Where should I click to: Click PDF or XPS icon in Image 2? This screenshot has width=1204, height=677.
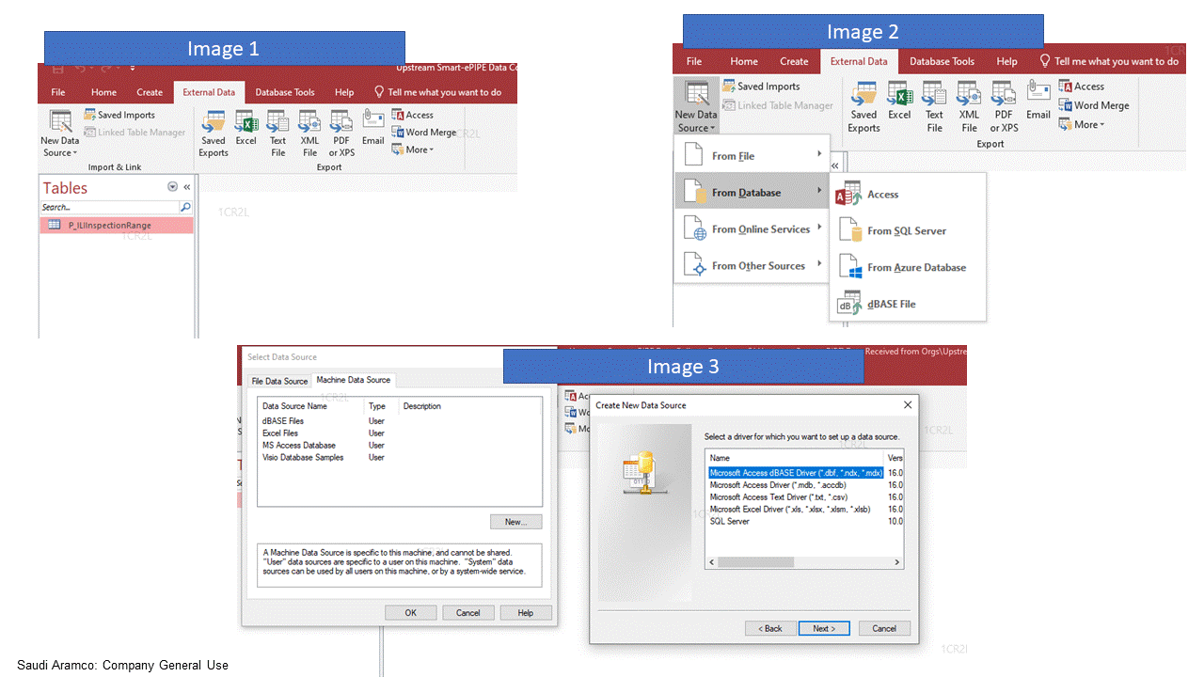point(1004,107)
